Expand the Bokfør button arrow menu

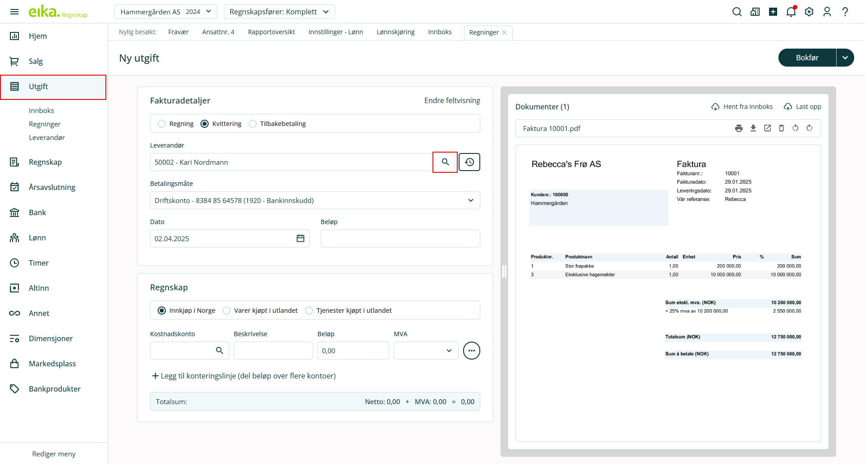click(x=845, y=58)
